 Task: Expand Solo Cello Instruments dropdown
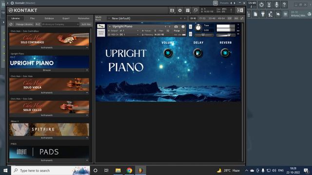(87, 115)
